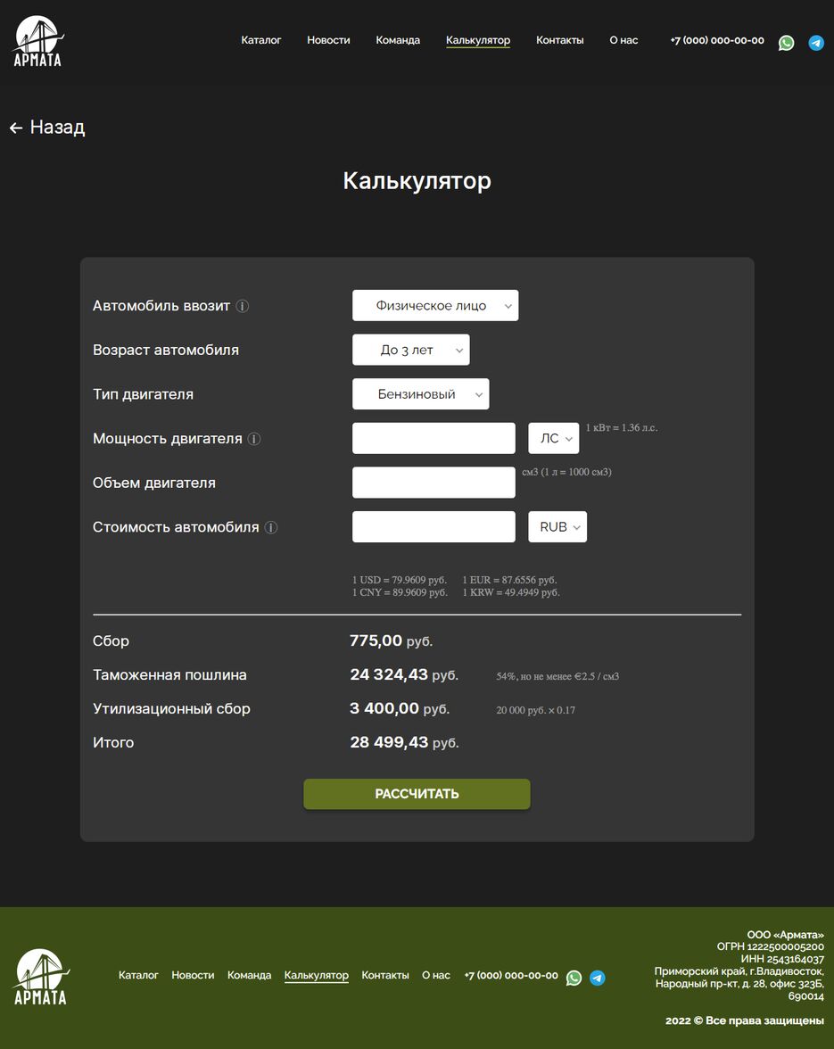Expand the "Физическое лицо" importer dropdown

(x=435, y=306)
